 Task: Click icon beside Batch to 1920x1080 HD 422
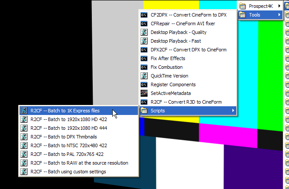coord(24,119)
